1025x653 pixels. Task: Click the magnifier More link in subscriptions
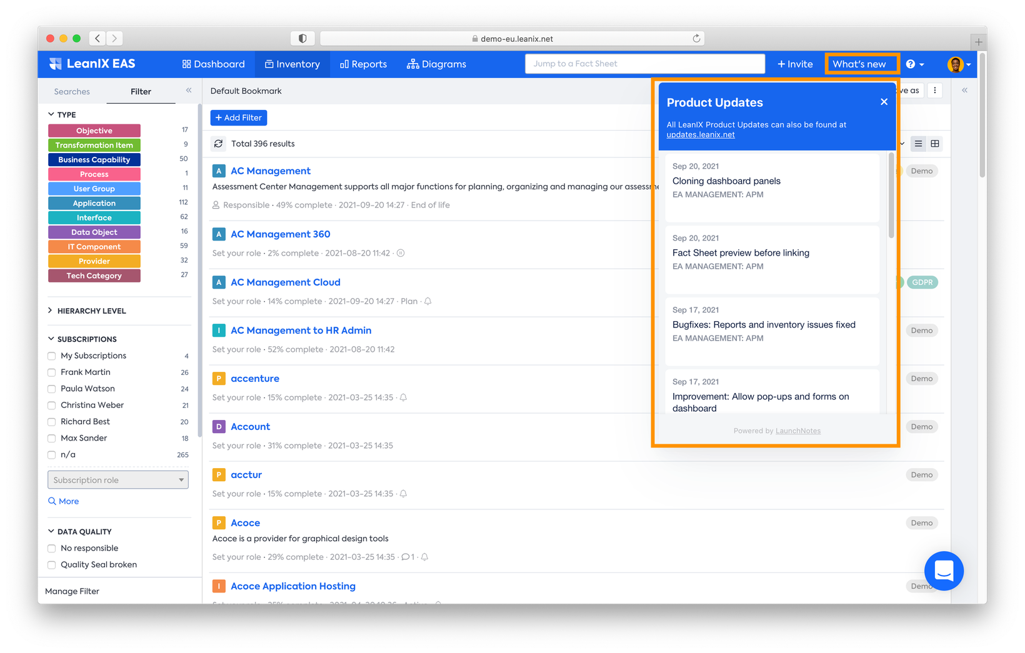pyautogui.click(x=64, y=501)
